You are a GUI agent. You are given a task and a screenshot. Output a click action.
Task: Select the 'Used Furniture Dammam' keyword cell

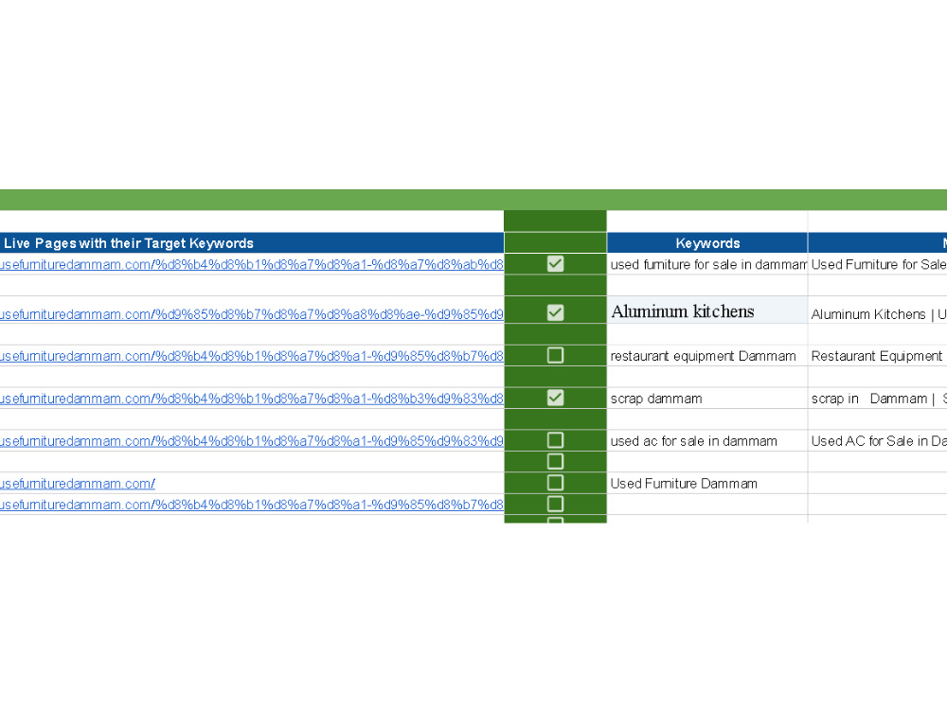pos(707,483)
